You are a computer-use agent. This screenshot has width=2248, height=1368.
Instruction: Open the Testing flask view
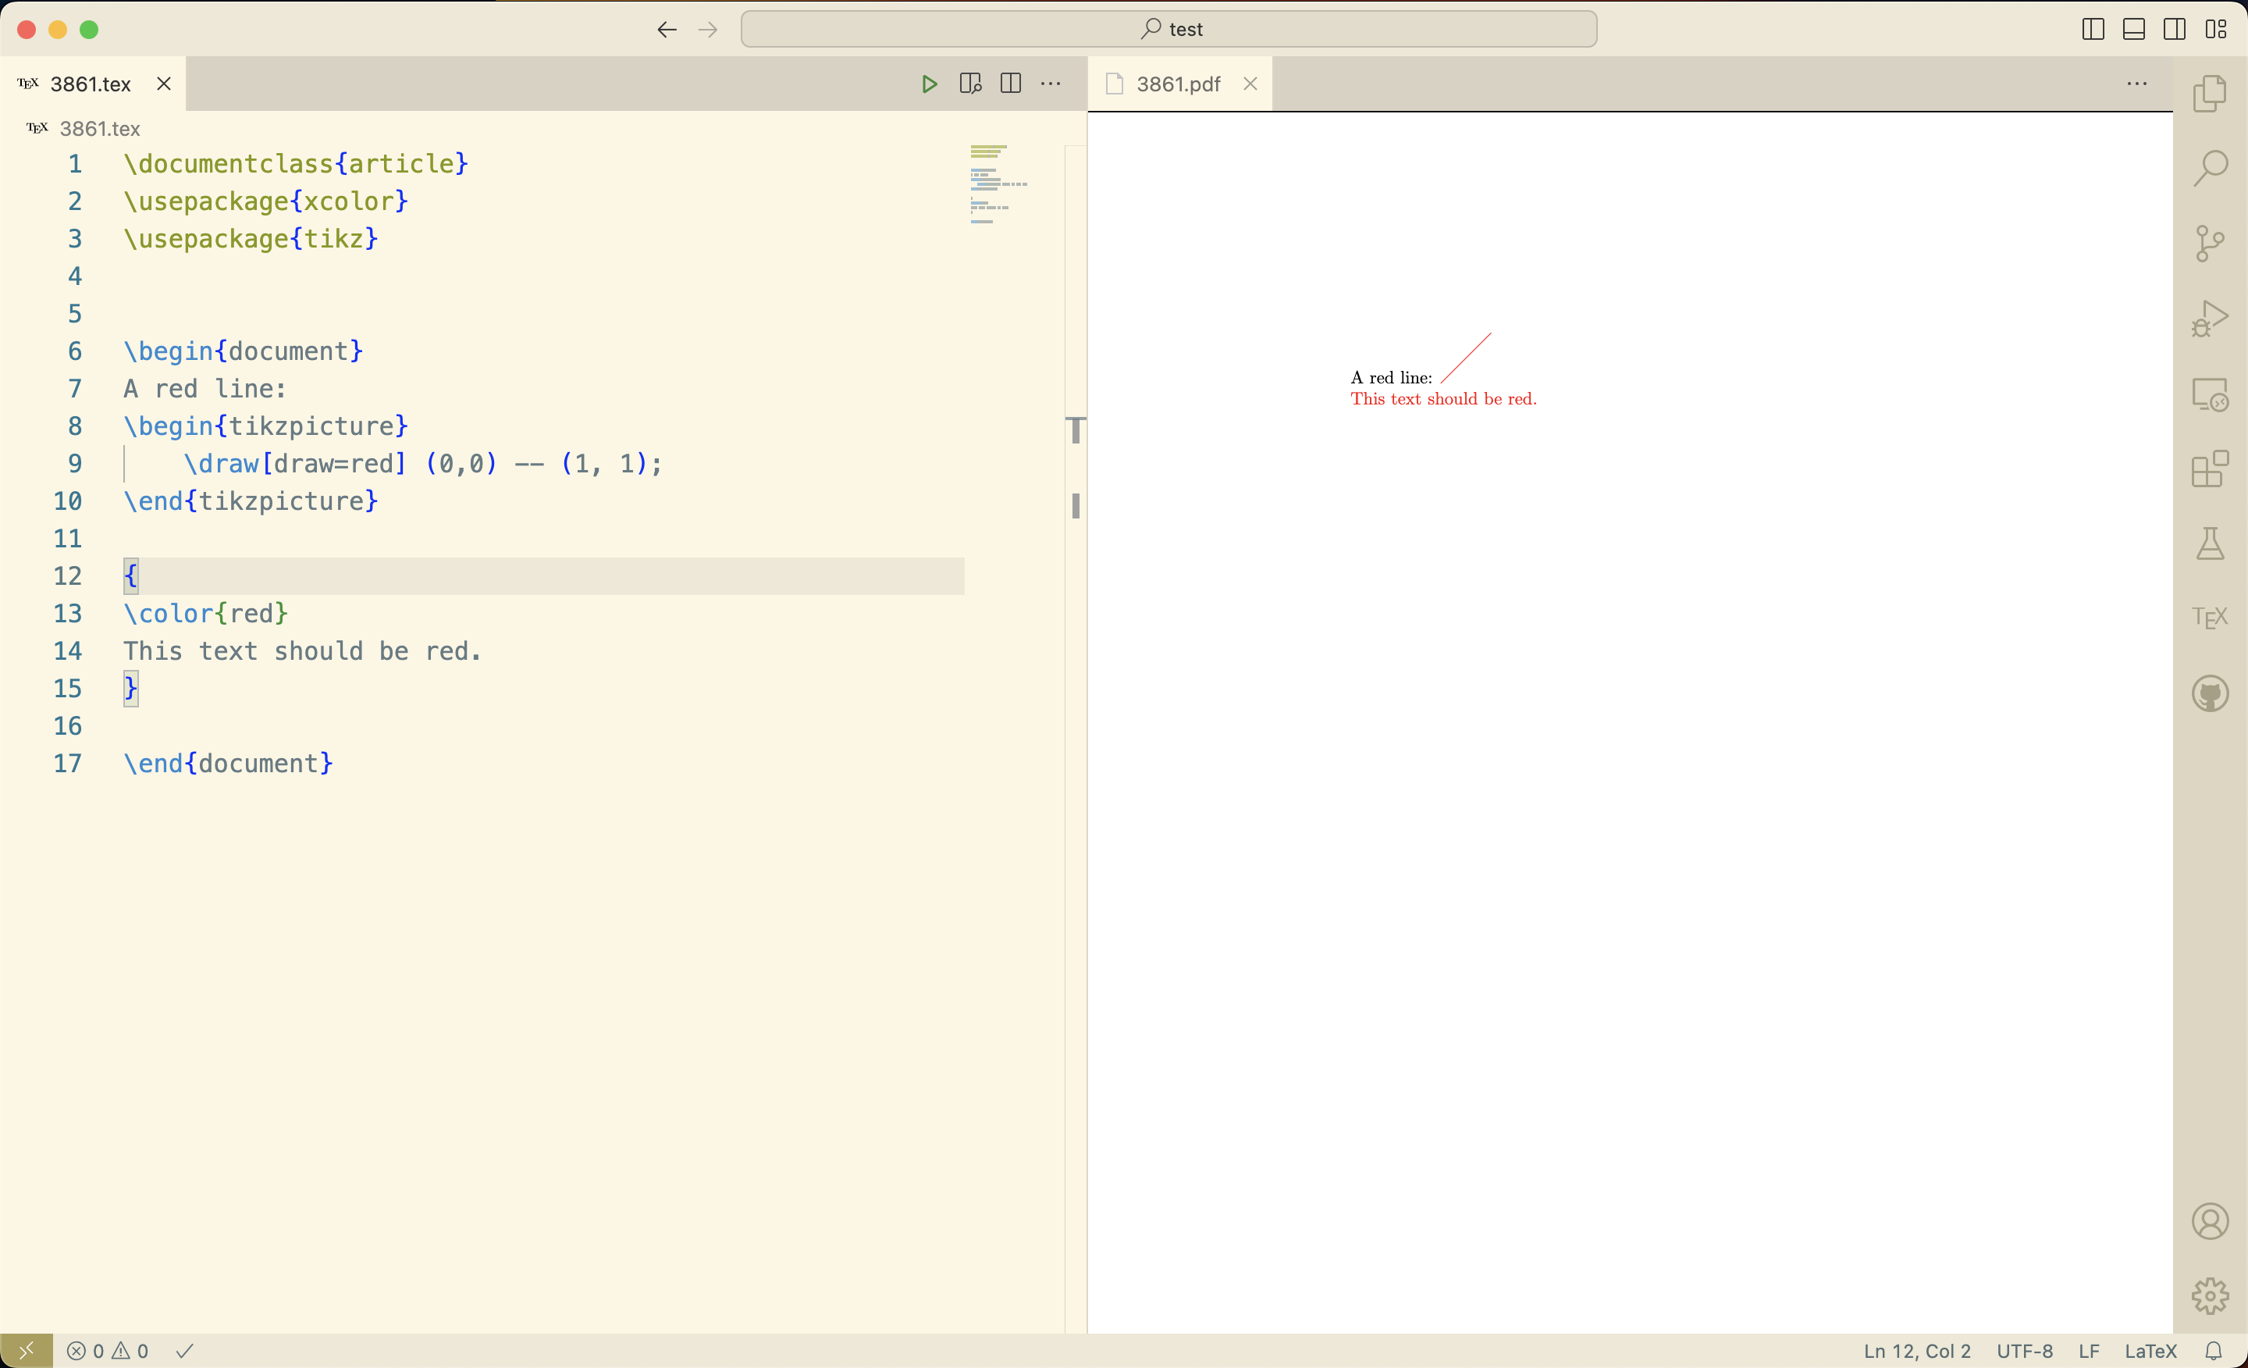[2210, 544]
